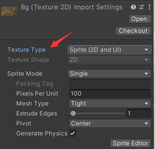Expand the Sprite Mode dropdown
The height and width of the screenshot is (149, 155).
pos(110,74)
